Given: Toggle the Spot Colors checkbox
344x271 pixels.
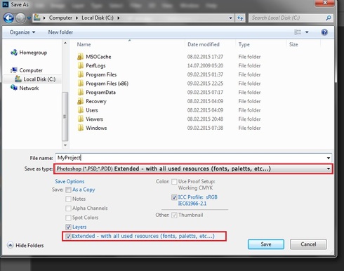Looking at the screenshot, I should click(x=68, y=218).
